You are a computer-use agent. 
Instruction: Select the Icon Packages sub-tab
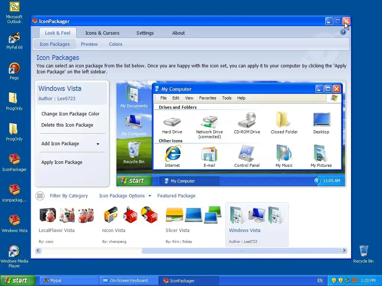[54, 44]
